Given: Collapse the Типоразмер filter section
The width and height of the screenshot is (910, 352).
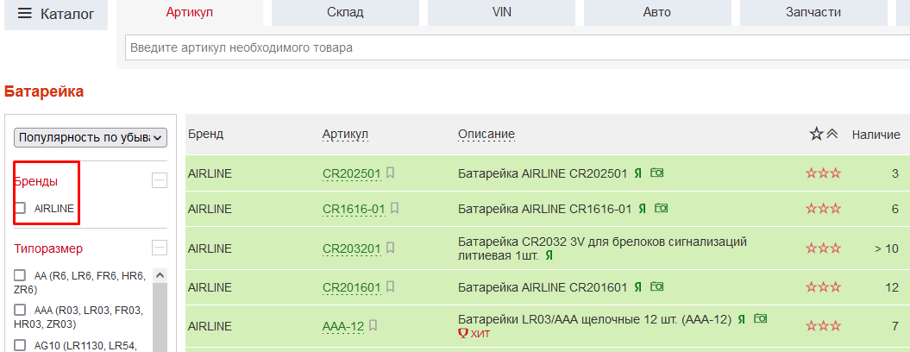Looking at the screenshot, I should 159,248.
